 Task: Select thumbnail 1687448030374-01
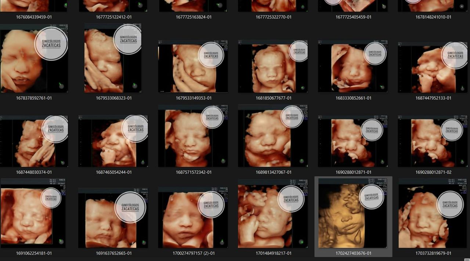click(34, 141)
